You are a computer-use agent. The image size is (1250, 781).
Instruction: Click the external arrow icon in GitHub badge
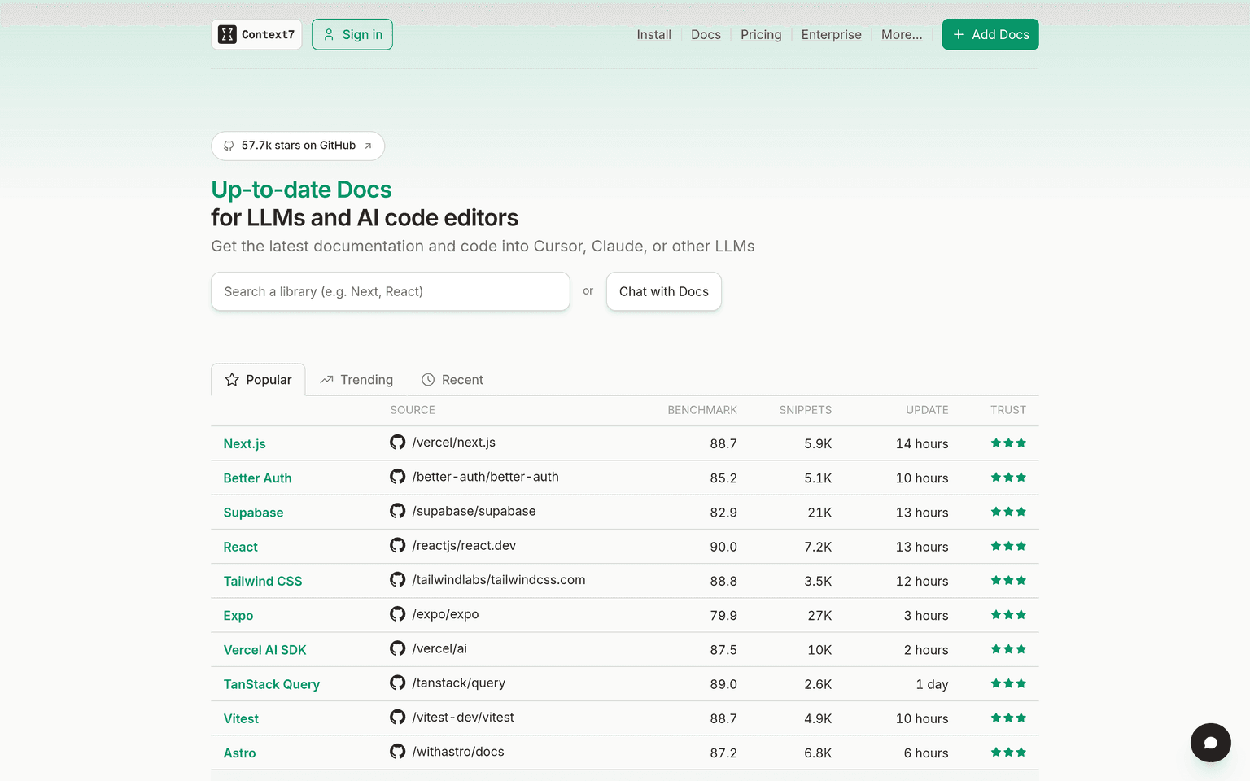click(368, 146)
